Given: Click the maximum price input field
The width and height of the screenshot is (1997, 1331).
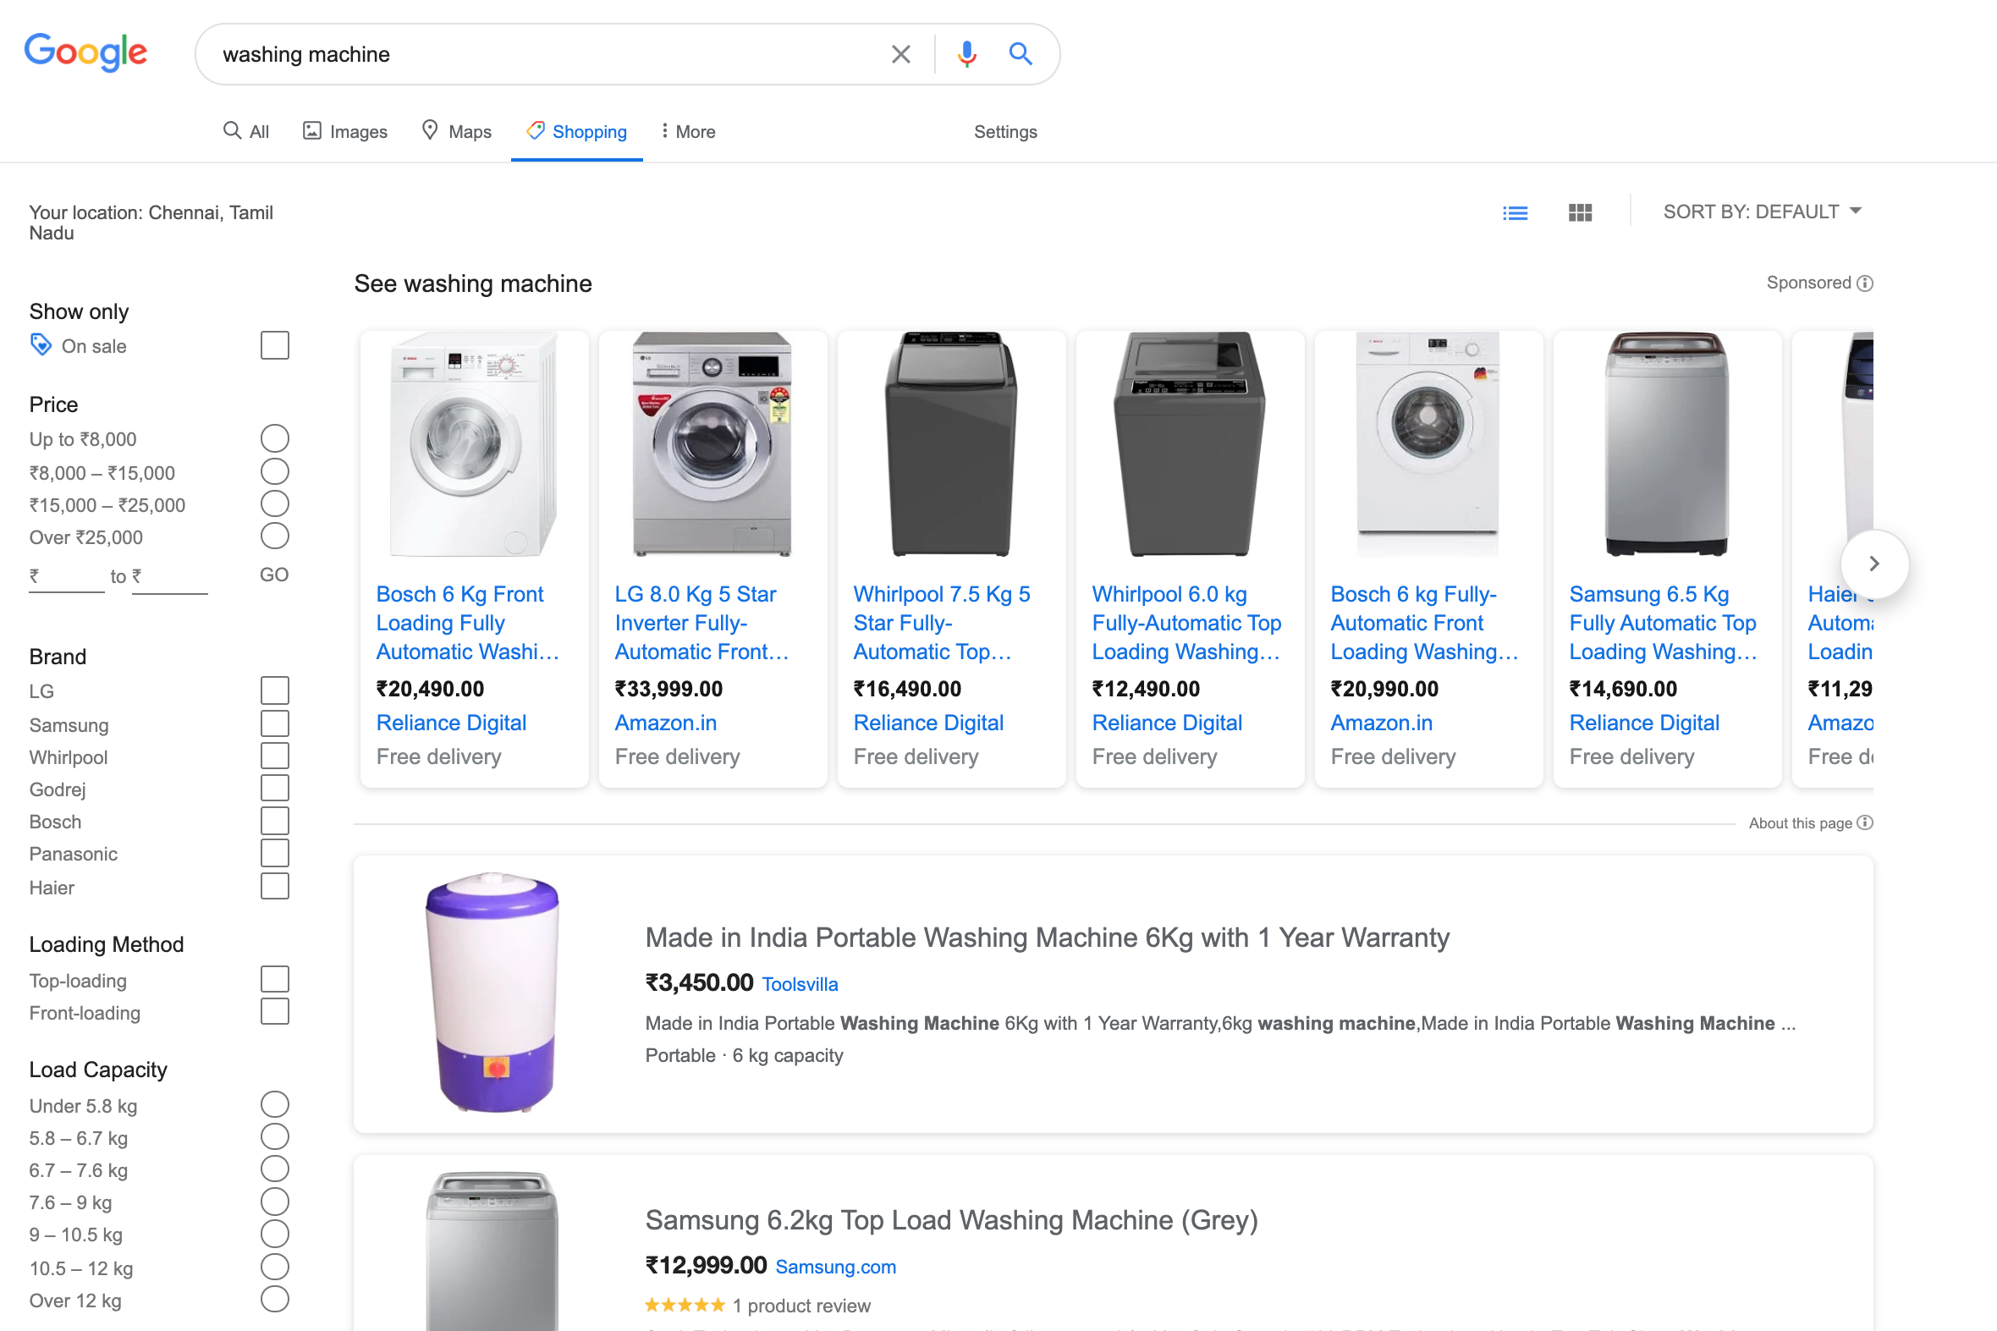Looking at the screenshot, I should 170,577.
